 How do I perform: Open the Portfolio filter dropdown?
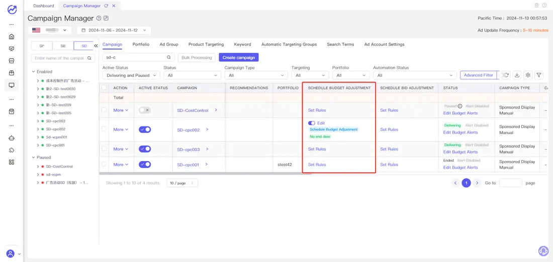point(350,75)
